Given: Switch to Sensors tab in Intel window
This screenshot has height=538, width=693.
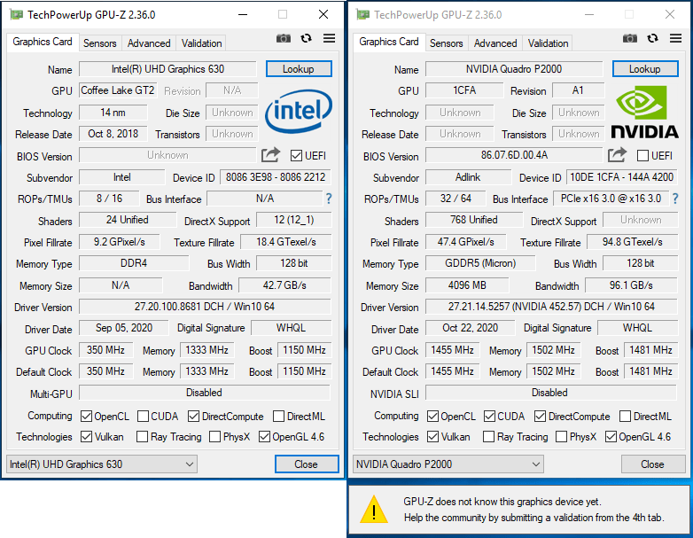Looking at the screenshot, I should pos(100,43).
